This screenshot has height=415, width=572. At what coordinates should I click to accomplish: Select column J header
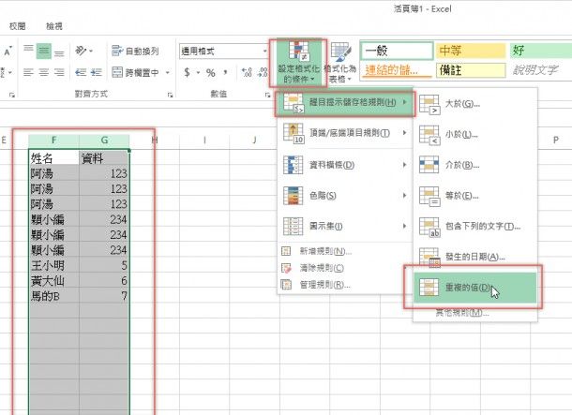click(255, 141)
